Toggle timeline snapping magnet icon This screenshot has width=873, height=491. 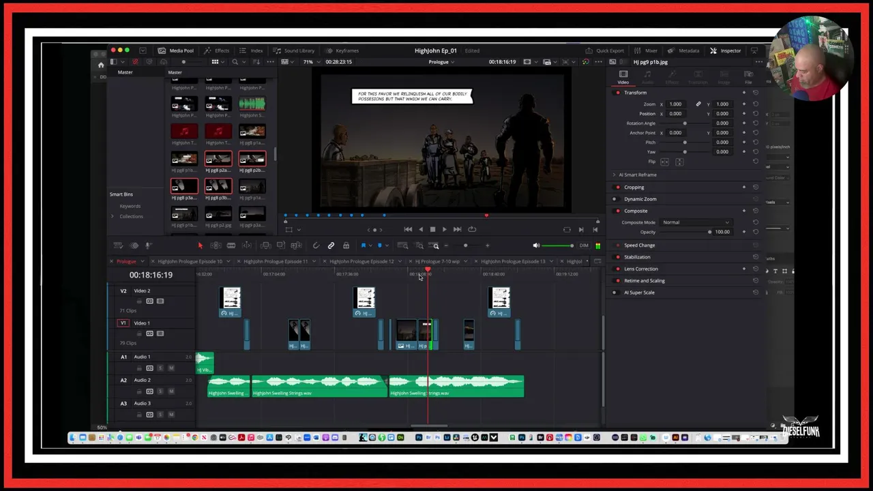pyautogui.click(x=316, y=245)
